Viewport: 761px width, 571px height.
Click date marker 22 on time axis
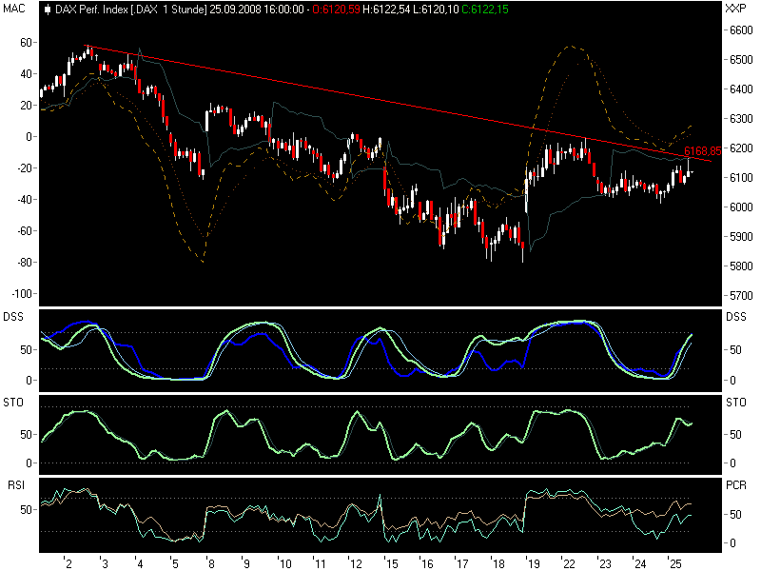coord(569,563)
